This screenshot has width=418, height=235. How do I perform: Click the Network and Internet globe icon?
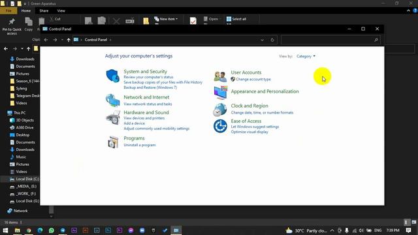[112, 100]
